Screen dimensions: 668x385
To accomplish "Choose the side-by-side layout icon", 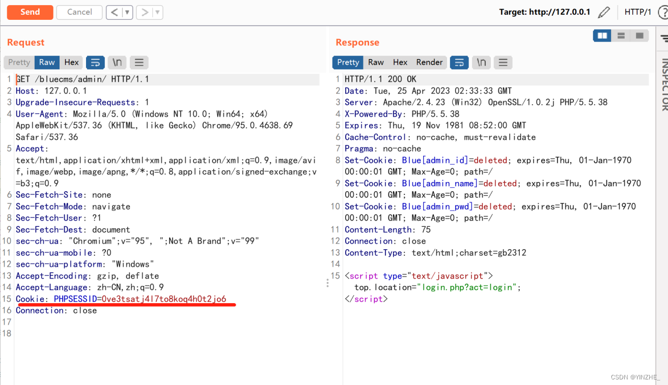I will (x=602, y=36).
